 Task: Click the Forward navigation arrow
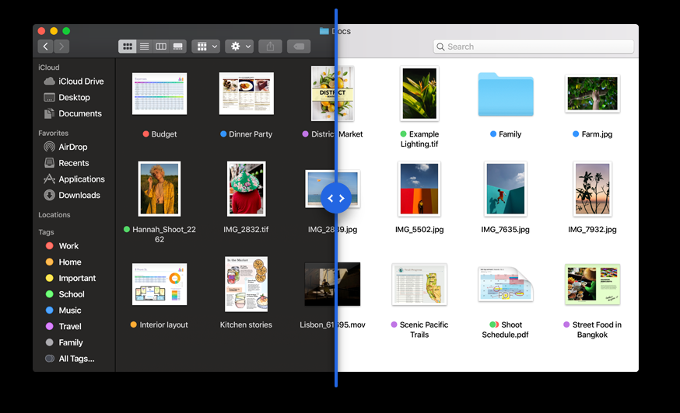pos(61,47)
